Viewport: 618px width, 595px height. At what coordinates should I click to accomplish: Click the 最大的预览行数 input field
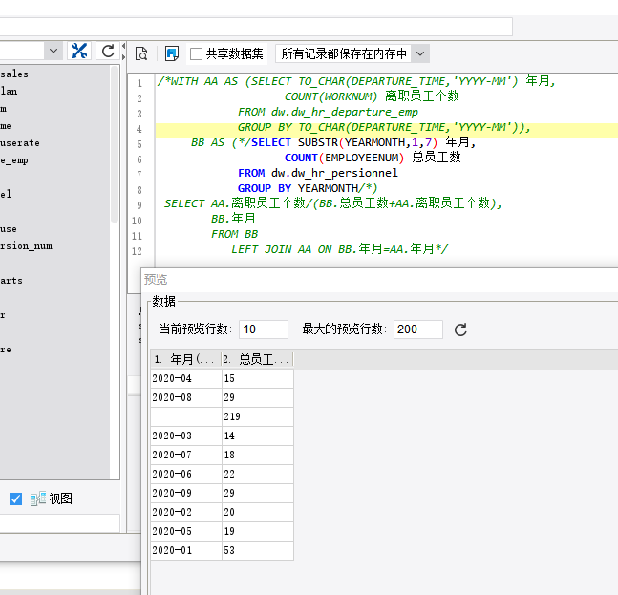(417, 329)
